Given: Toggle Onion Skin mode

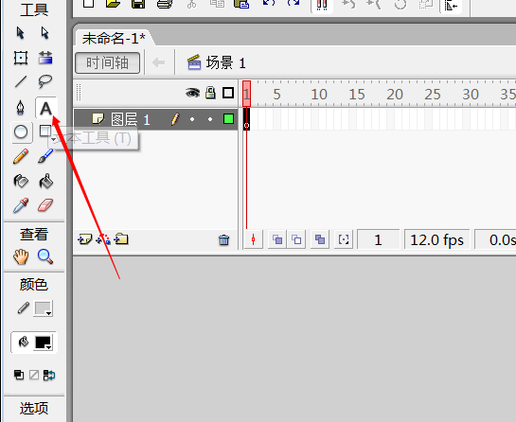Looking at the screenshot, I should 277,239.
